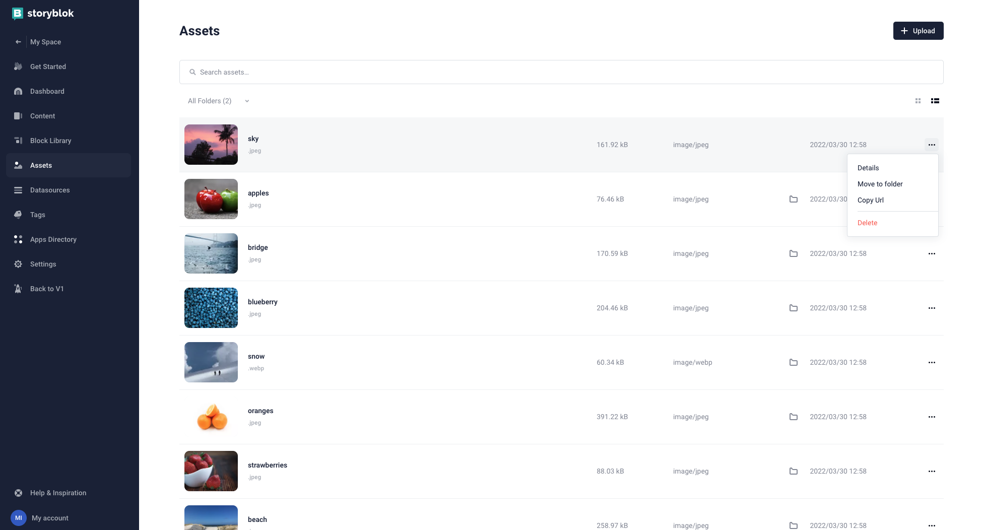Open three-dots menu for strawberries
The image size is (981, 530).
(932, 471)
